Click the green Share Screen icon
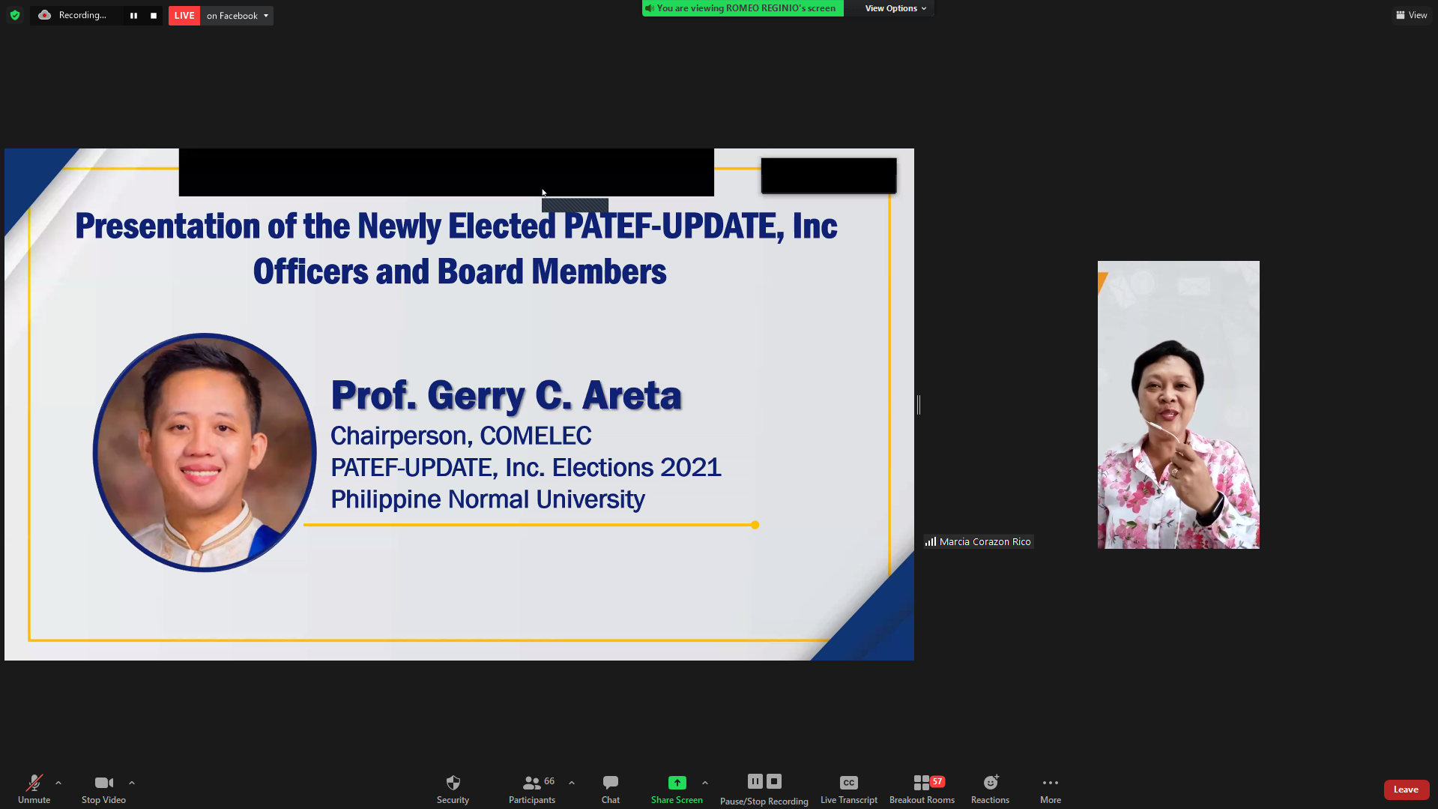The height and width of the screenshot is (809, 1438). (677, 783)
